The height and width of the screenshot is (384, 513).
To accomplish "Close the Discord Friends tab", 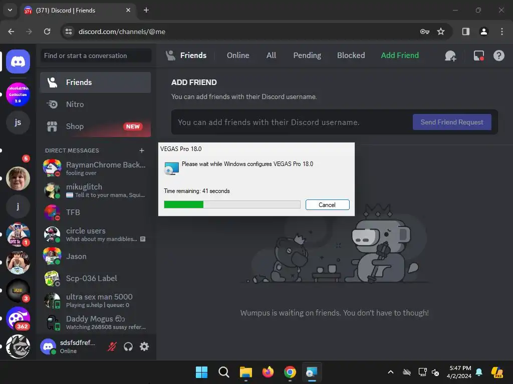I will pyautogui.click(x=128, y=10).
